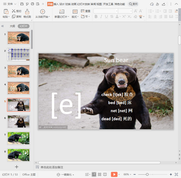Toggle Superscript formatting

[x=124, y=17]
